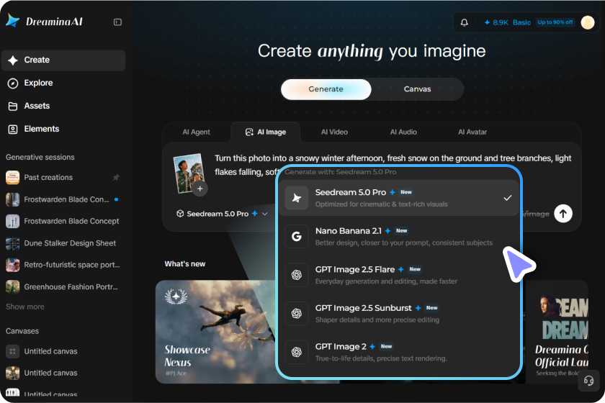Viewport: 605px width, 403px height.
Task: Click the Up to 90% off badge
Action: pyautogui.click(x=555, y=22)
